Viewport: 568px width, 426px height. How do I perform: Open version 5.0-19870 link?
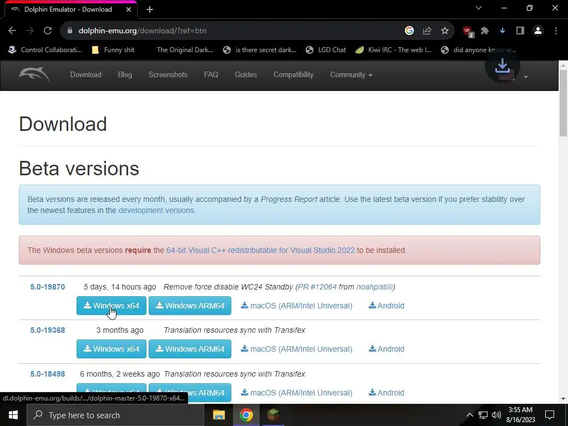pos(48,287)
